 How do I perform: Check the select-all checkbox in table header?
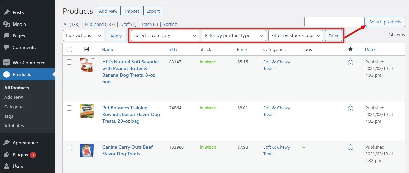point(69,49)
